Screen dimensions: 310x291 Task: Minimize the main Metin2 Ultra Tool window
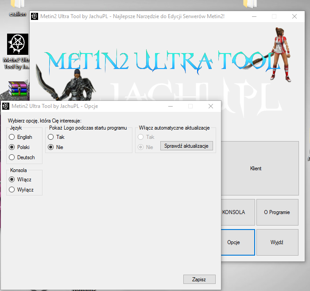[x=254, y=16]
